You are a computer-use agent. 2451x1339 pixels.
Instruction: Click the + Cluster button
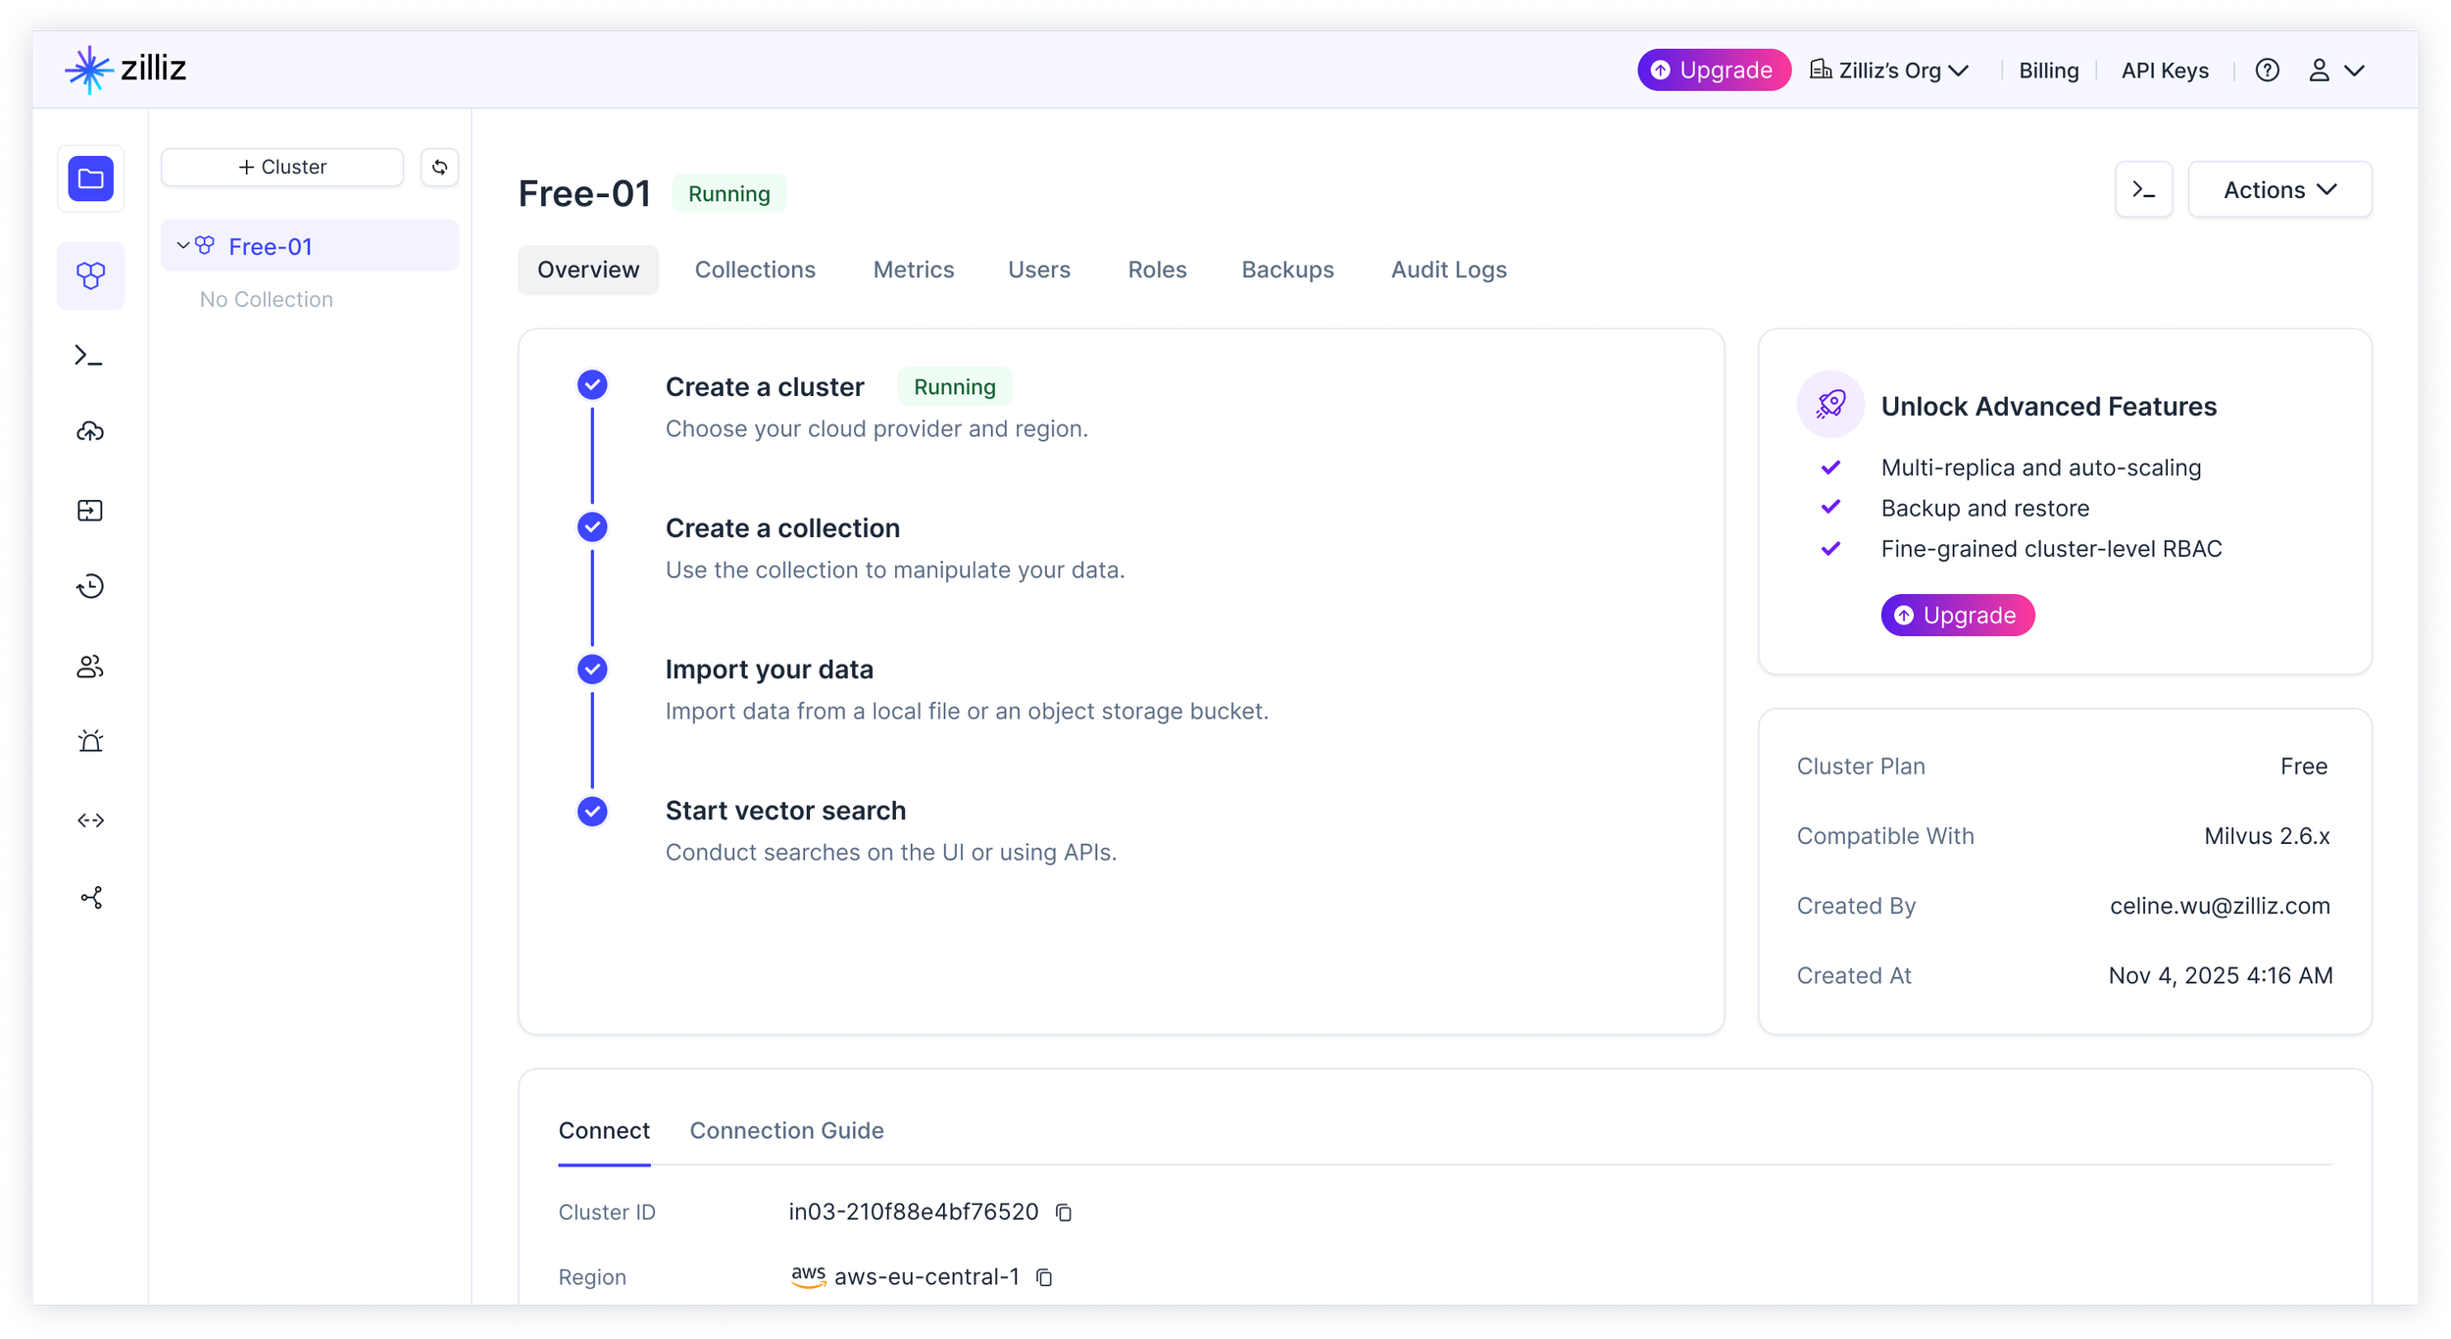click(282, 168)
